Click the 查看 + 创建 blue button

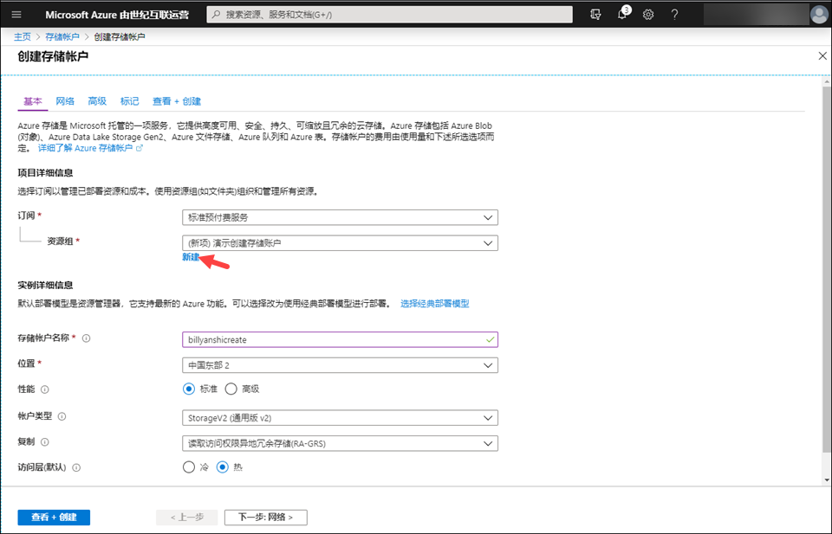coord(54,518)
